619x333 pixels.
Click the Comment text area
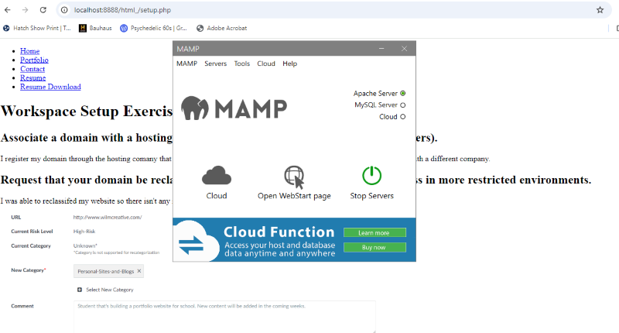point(224,317)
